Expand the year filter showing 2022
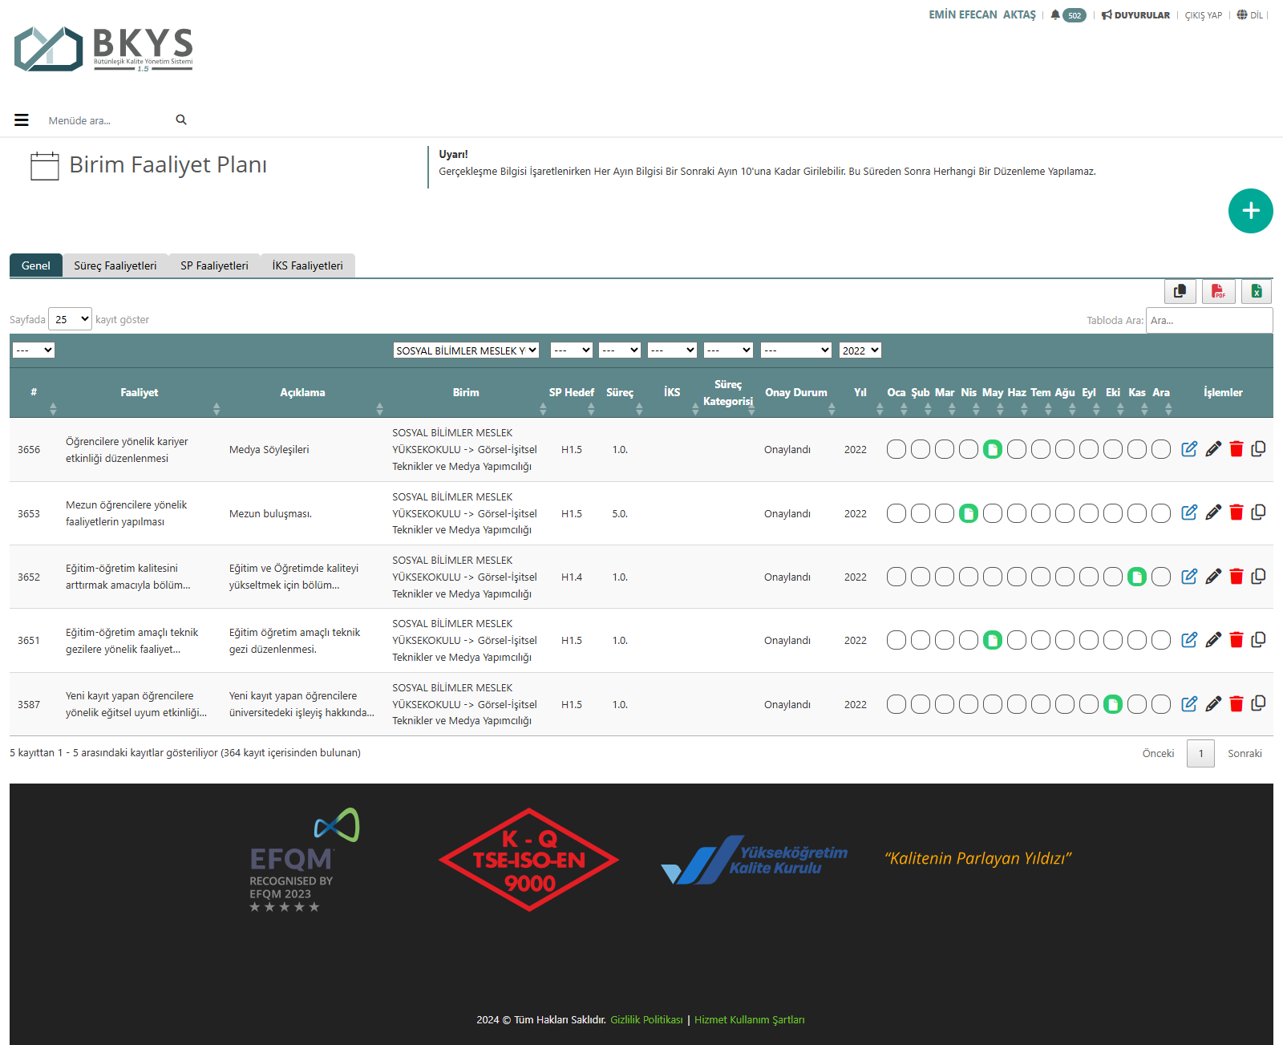The width and height of the screenshot is (1283, 1045). [x=860, y=350]
